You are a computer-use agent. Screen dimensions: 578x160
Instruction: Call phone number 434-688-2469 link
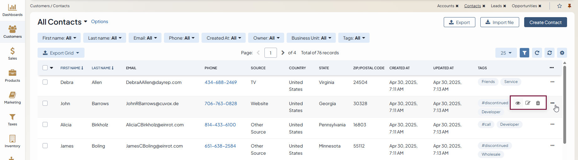click(221, 82)
